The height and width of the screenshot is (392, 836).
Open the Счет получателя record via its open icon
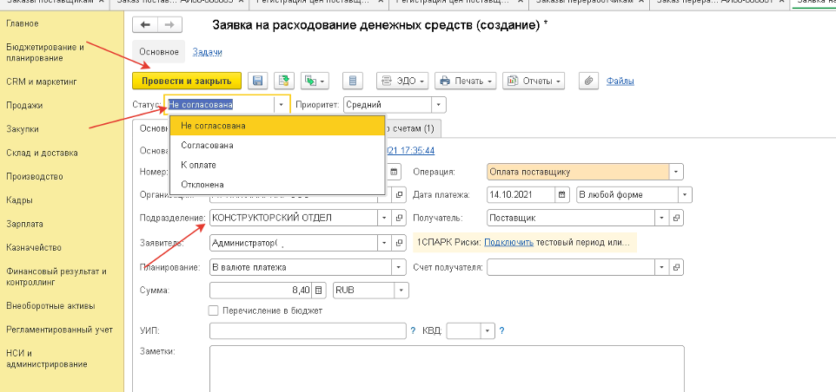point(677,267)
